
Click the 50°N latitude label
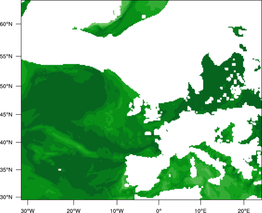point(6,86)
